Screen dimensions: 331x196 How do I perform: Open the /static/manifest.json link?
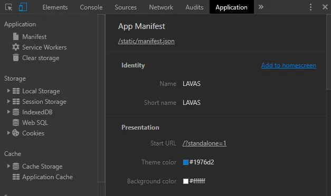pyautogui.click(x=146, y=41)
